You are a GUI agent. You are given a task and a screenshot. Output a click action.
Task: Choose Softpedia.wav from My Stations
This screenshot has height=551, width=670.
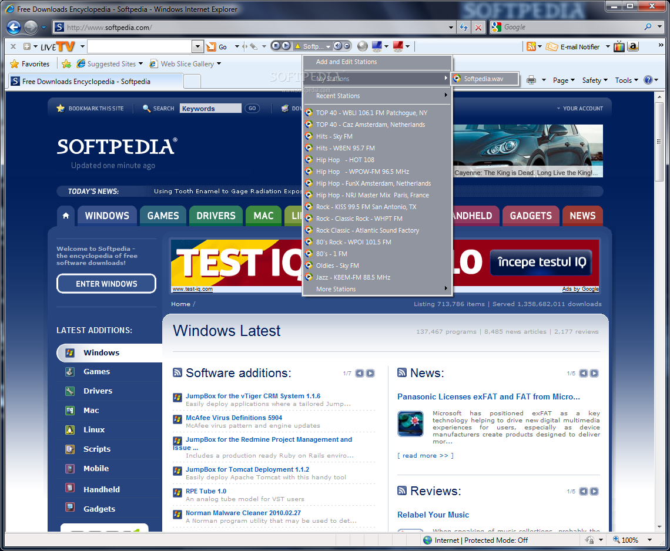(485, 79)
